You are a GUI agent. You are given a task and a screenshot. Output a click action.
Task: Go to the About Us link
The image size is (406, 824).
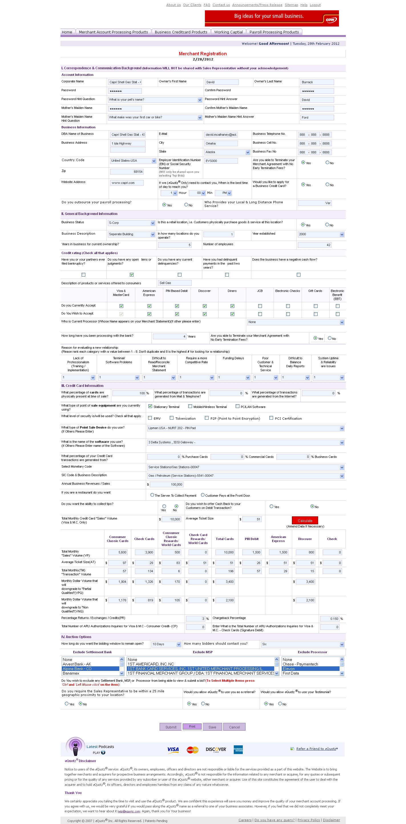[173, 5]
